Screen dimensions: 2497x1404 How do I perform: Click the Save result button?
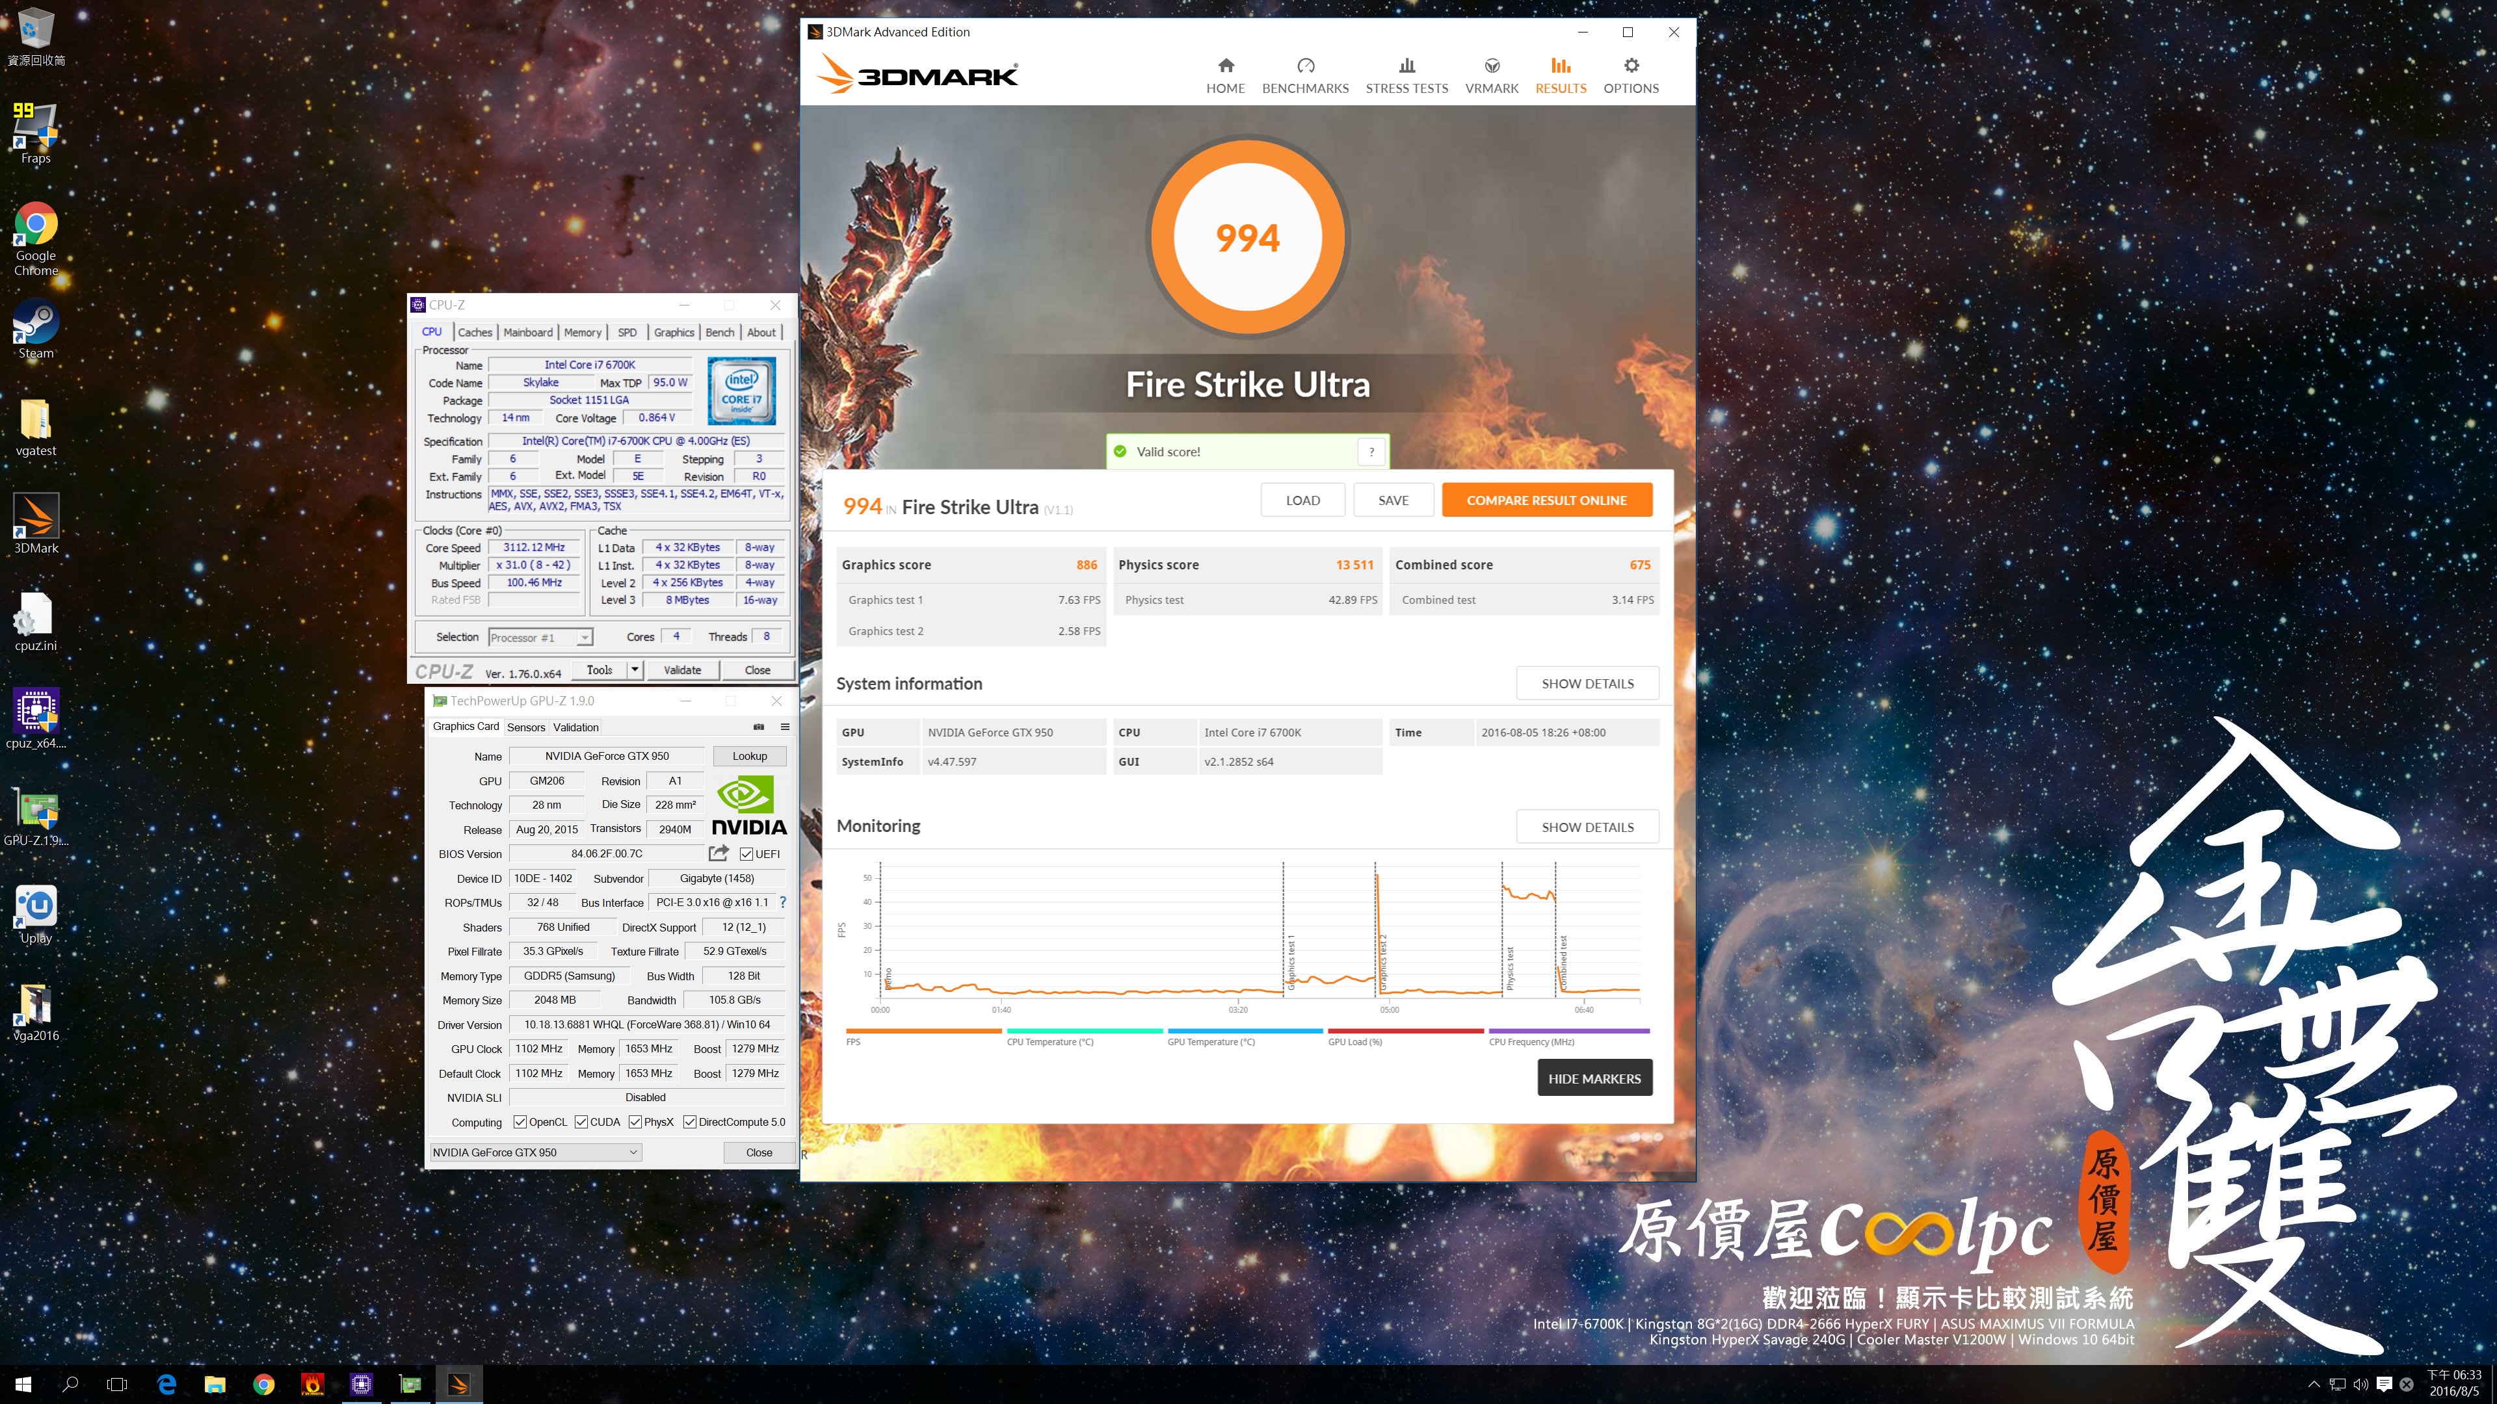pyautogui.click(x=1393, y=500)
